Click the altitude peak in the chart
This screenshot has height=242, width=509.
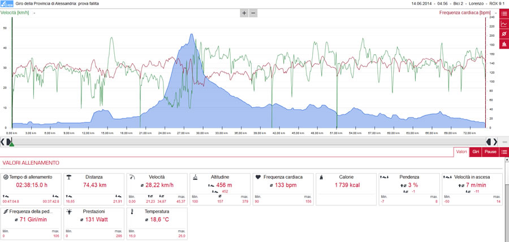(192, 34)
